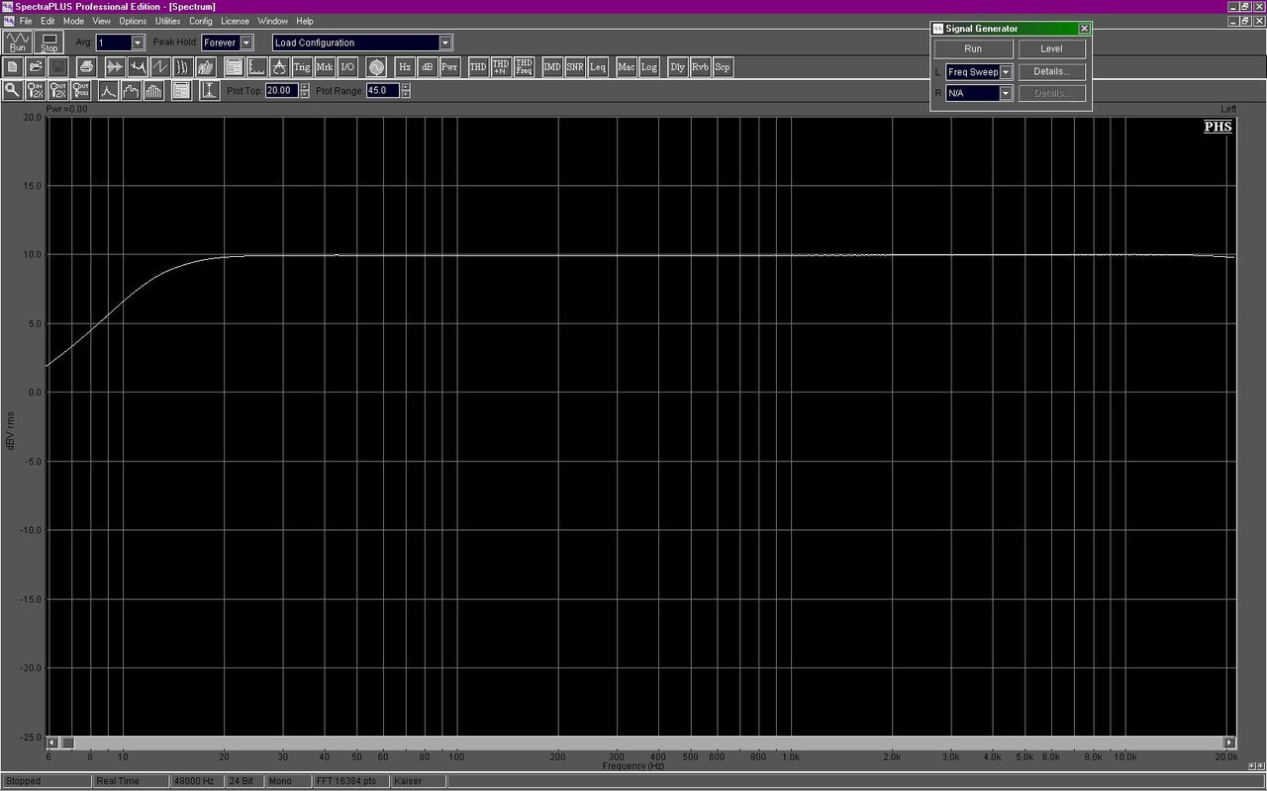Open the File menu
The image size is (1267, 791).
coord(26,21)
